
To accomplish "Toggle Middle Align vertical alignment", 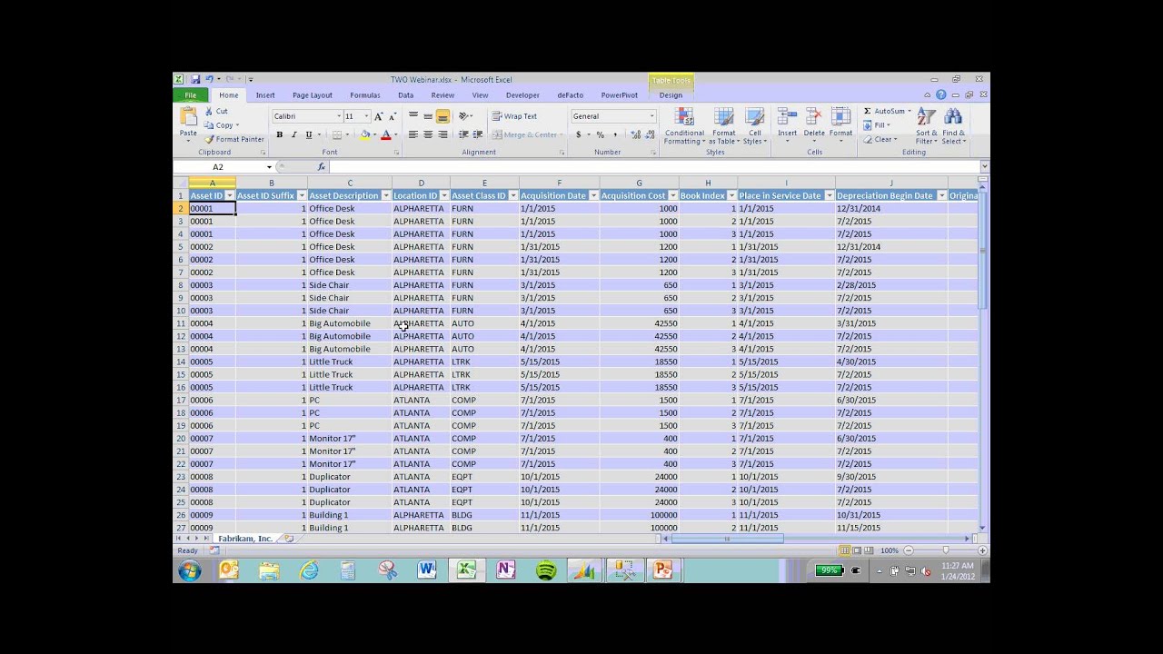I will (x=428, y=116).
